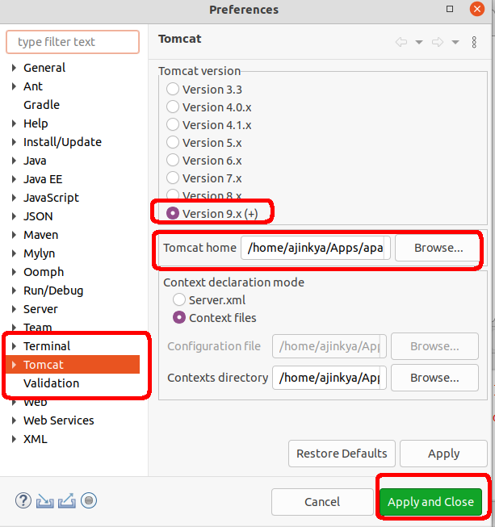495x527 pixels.
Task: Expand the Mylyn node
Action: 14,253
